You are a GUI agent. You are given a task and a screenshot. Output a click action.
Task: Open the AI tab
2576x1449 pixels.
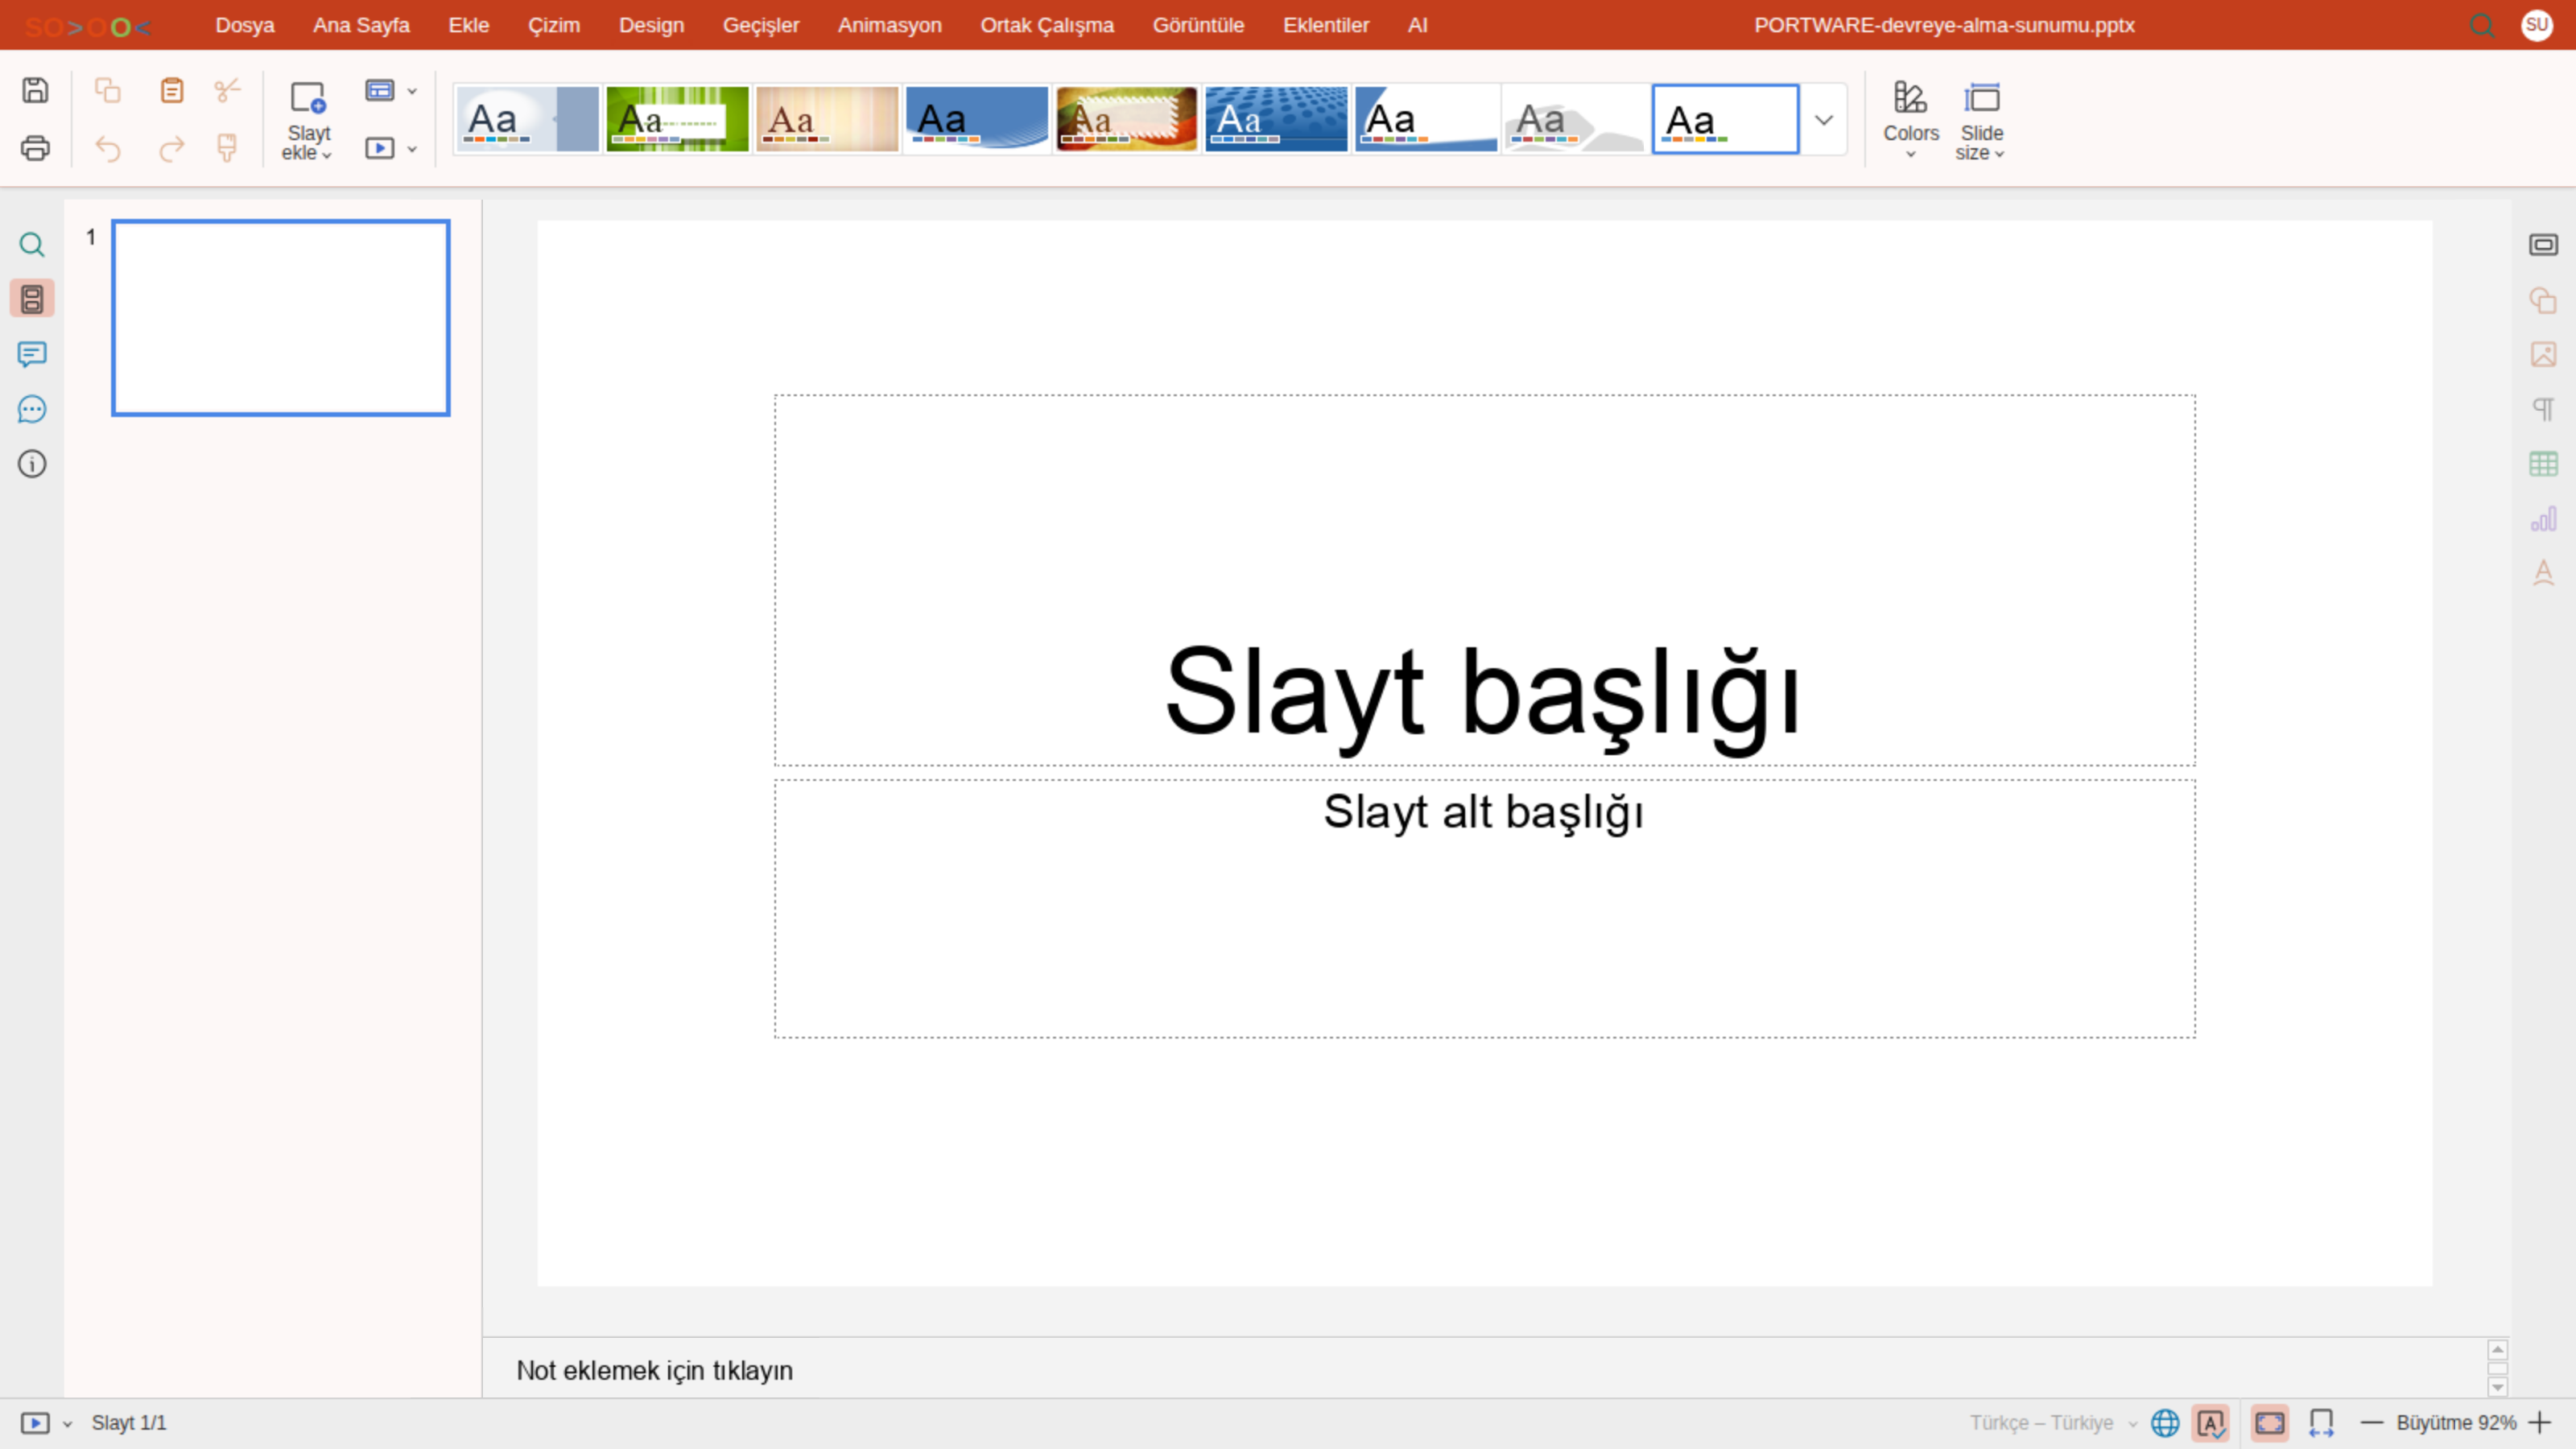[x=1418, y=25]
